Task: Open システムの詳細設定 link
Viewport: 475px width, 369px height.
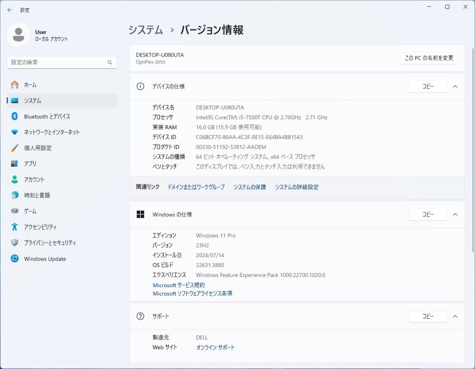Action: coord(296,187)
